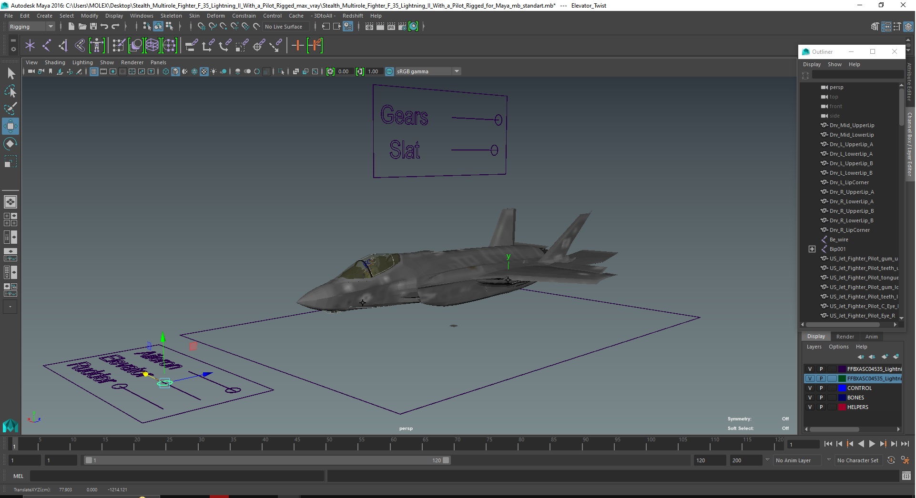Toggle visibility V of BONES layer
916x498 pixels.
[810, 398]
